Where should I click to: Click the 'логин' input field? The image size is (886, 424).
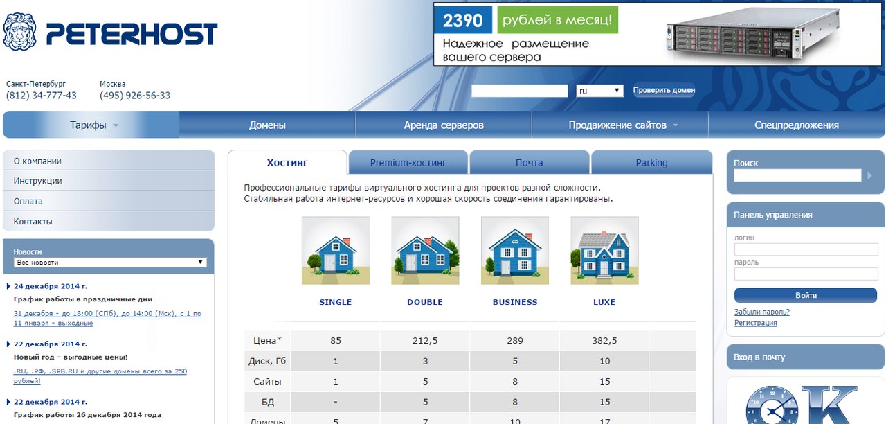(x=806, y=249)
